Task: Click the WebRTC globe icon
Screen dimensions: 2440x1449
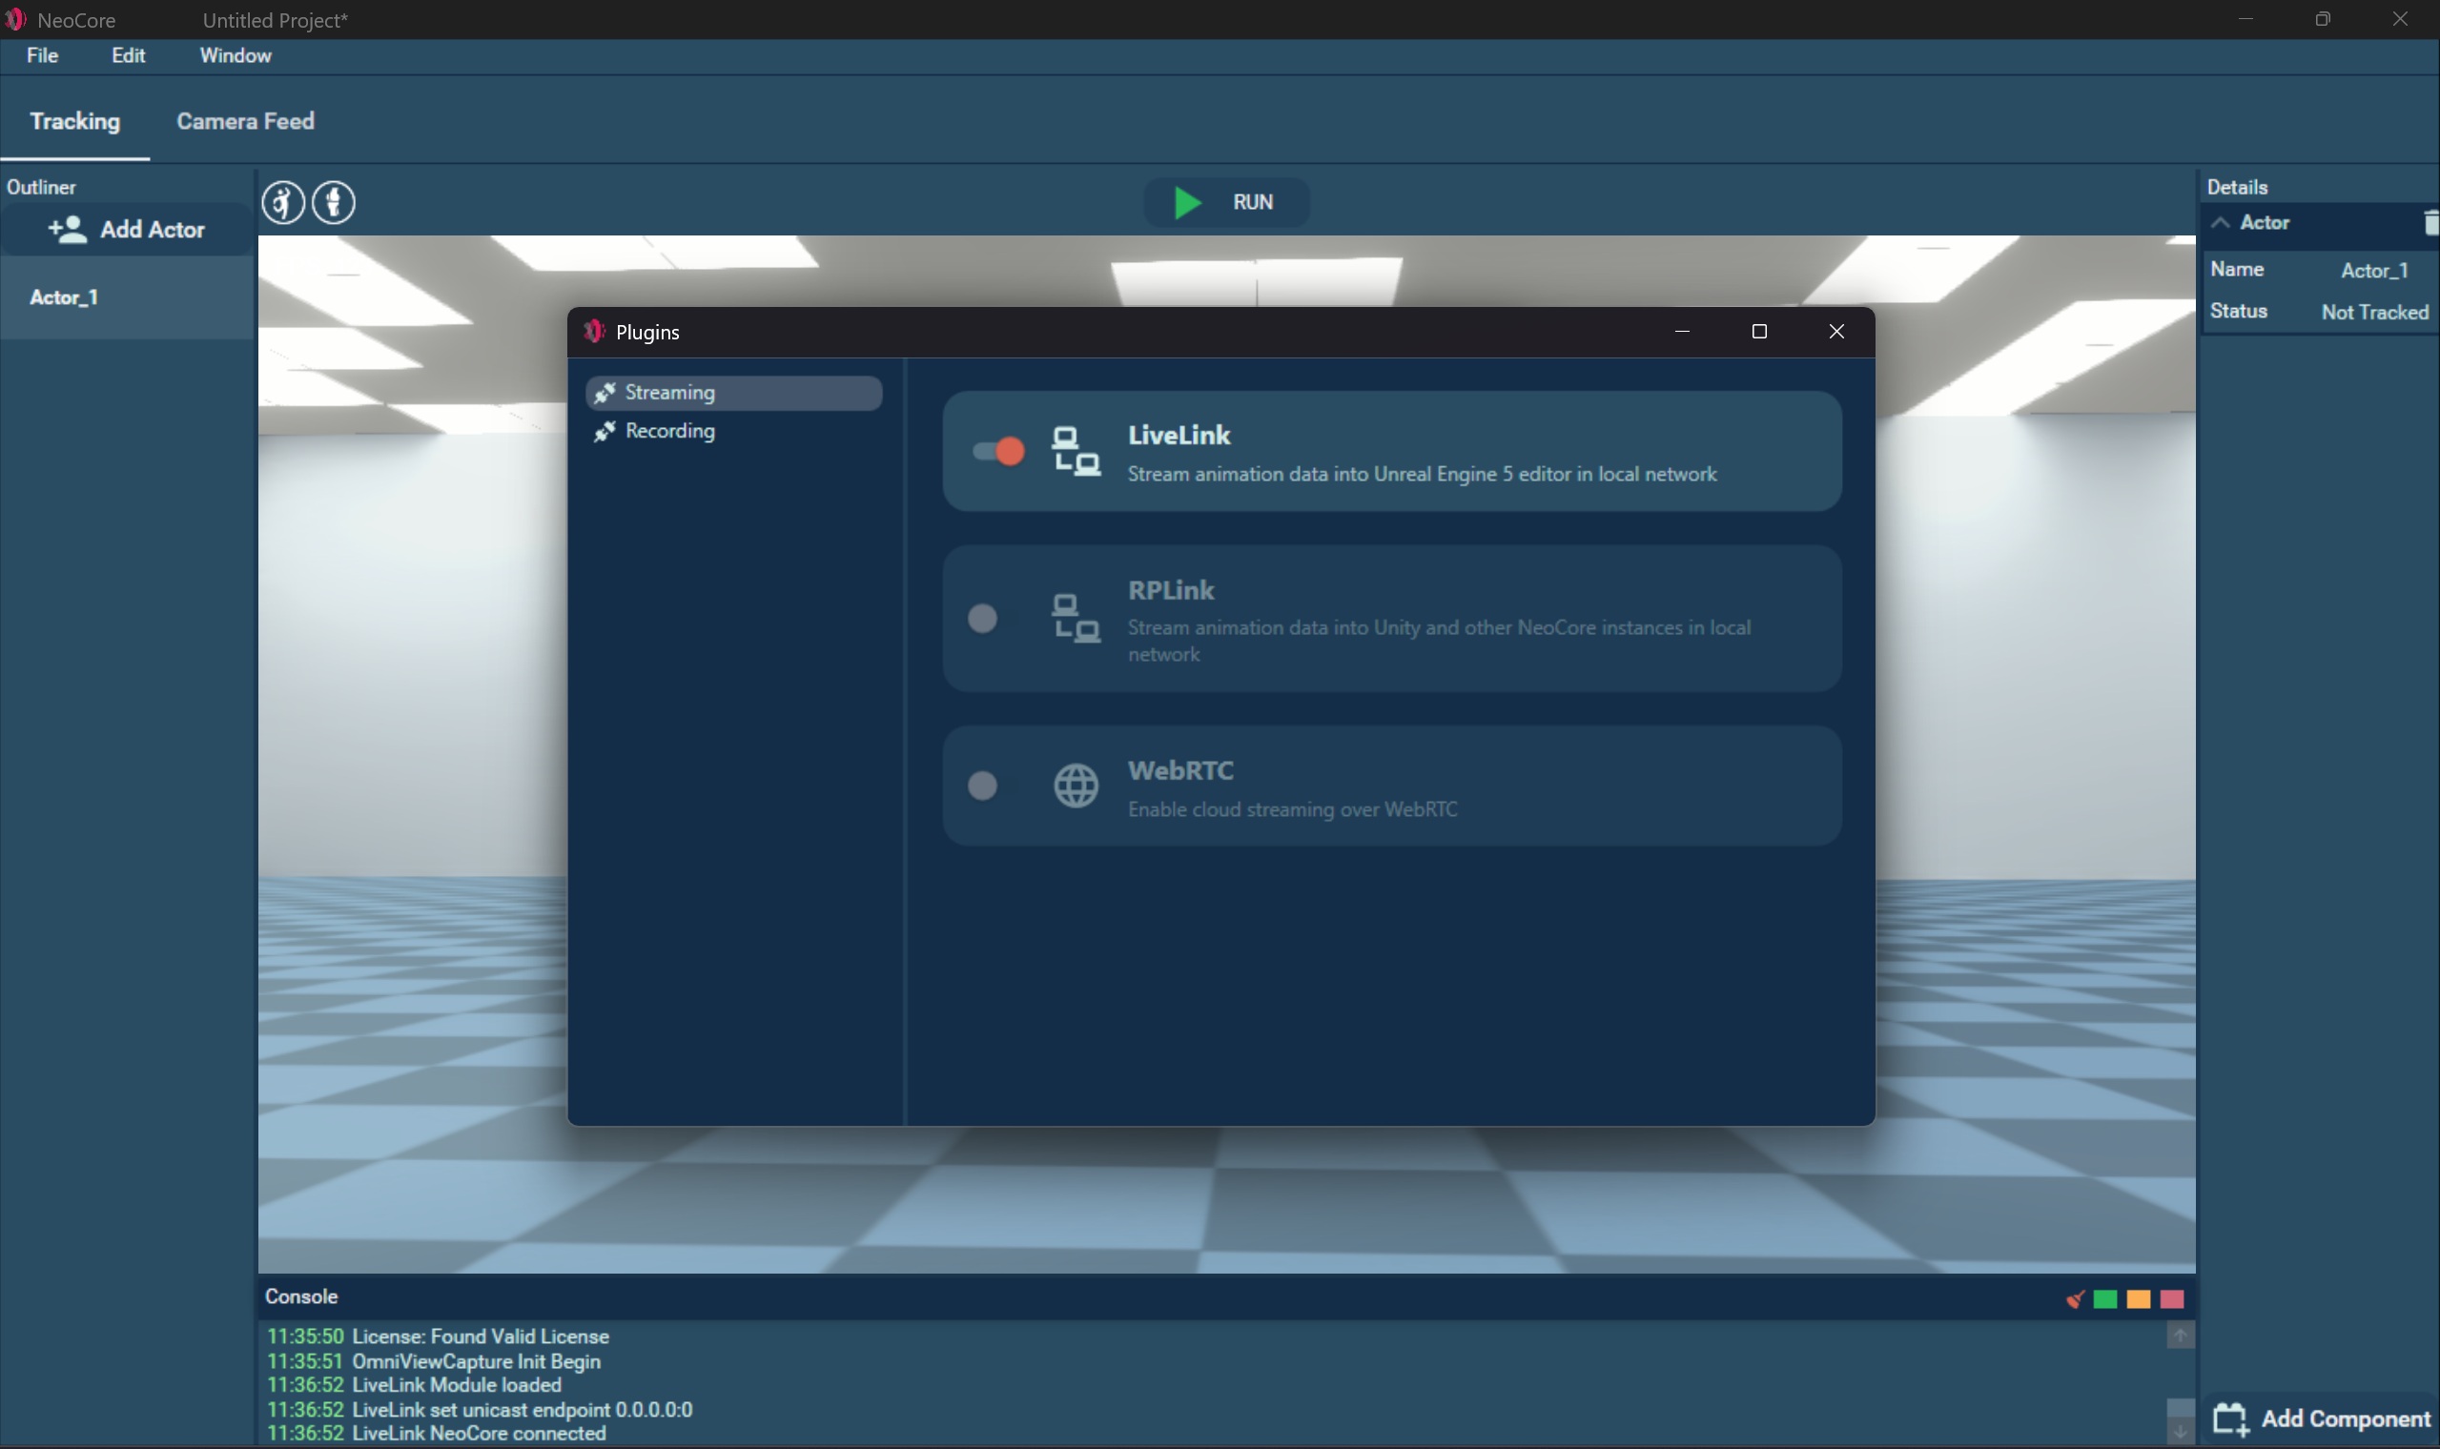Action: tap(1075, 786)
